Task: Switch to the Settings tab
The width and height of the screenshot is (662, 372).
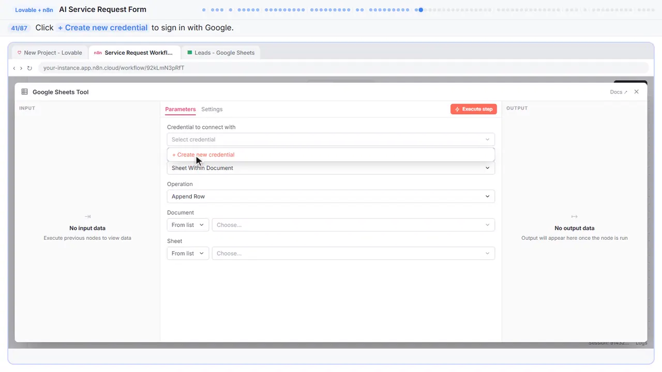Action: (212, 109)
